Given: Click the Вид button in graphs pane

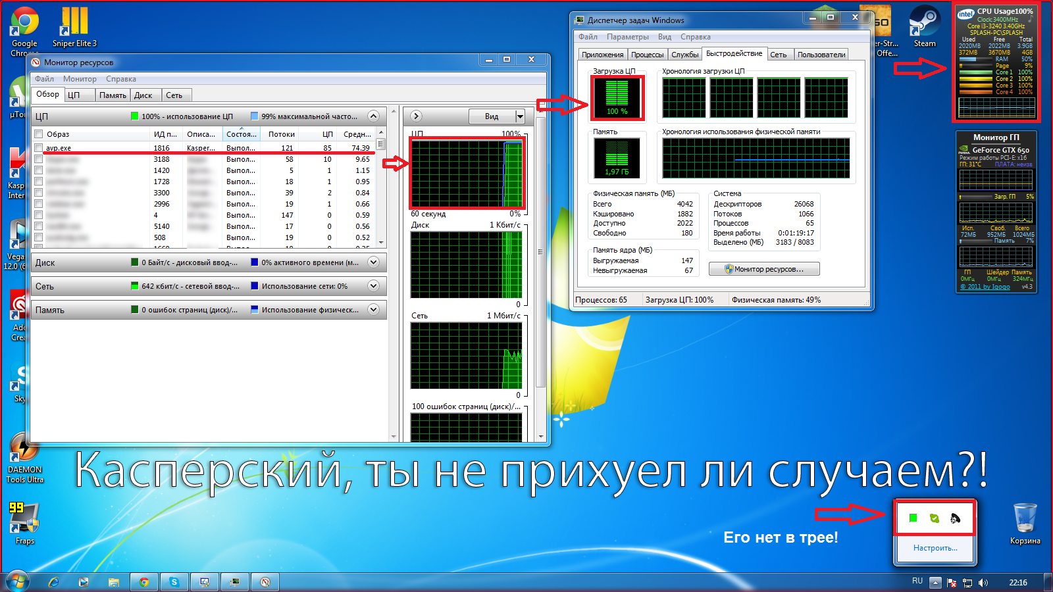Looking at the screenshot, I should (492, 116).
